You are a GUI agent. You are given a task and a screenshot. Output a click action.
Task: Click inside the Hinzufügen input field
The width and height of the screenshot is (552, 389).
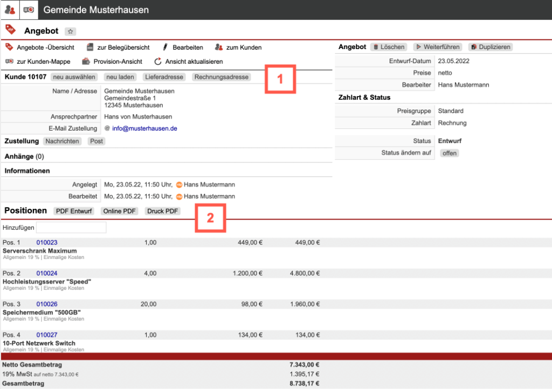[x=71, y=228]
